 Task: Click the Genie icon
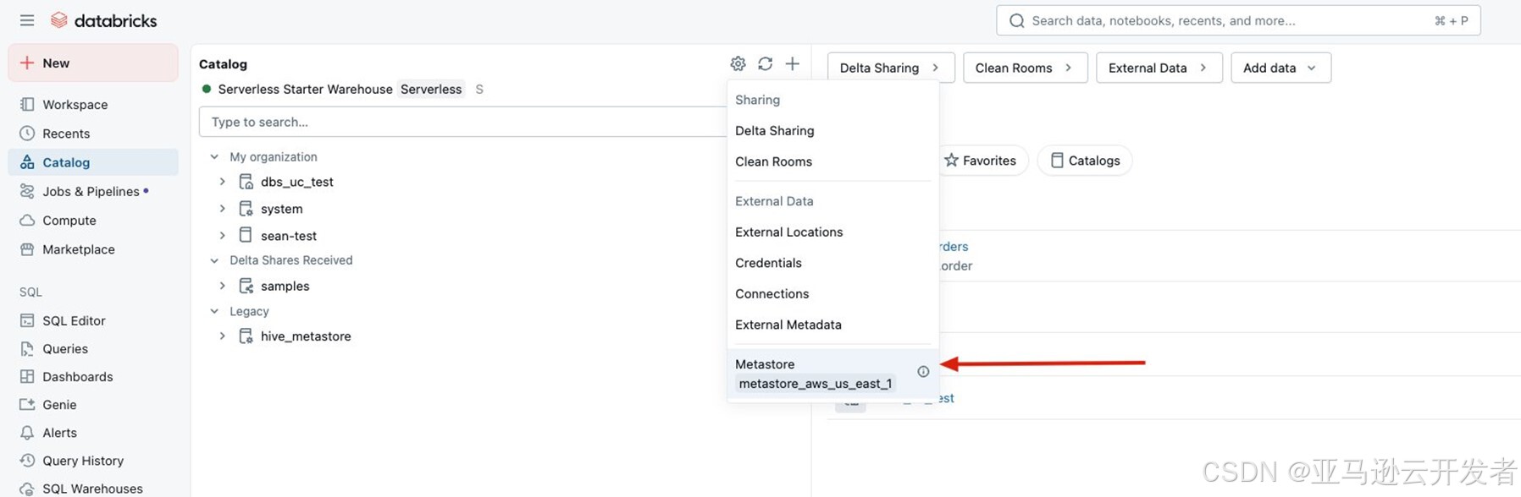click(x=27, y=404)
